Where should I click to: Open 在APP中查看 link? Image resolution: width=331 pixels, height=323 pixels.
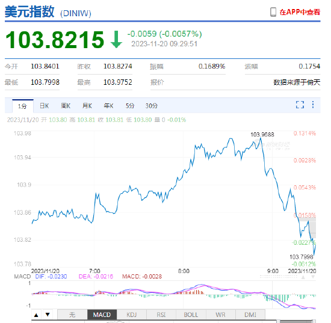[300, 12]
